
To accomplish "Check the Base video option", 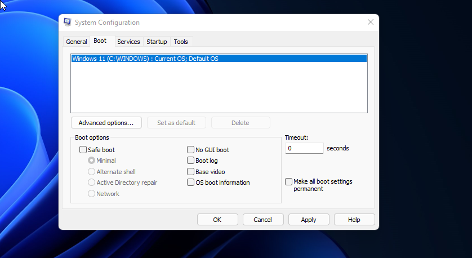I will tap(191, 172).
